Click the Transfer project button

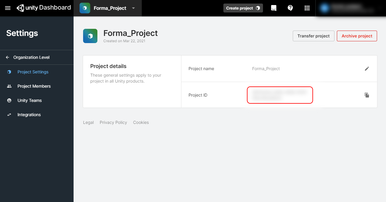tap(313, 36)
